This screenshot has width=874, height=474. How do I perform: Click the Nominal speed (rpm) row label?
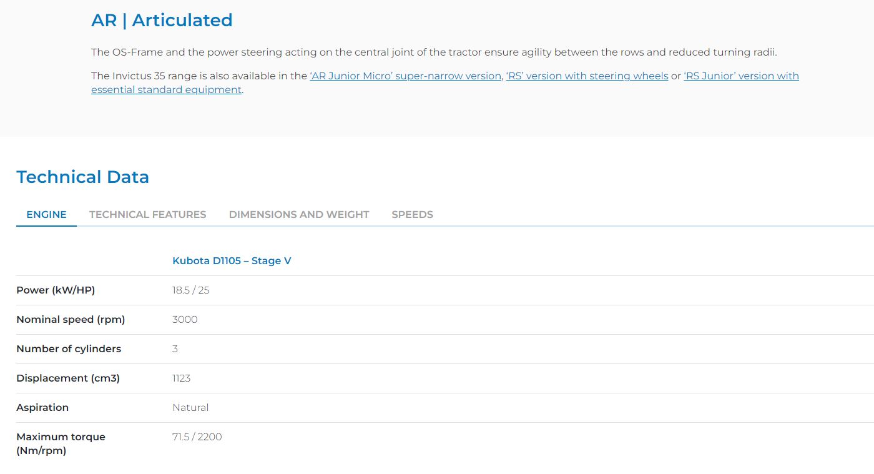click(x=71, y=319)
